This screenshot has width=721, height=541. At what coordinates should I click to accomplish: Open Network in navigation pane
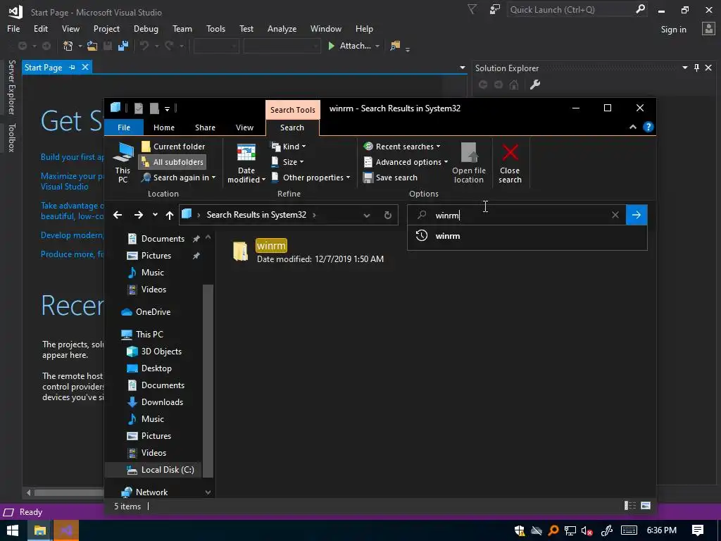click(x=151, y=492)
